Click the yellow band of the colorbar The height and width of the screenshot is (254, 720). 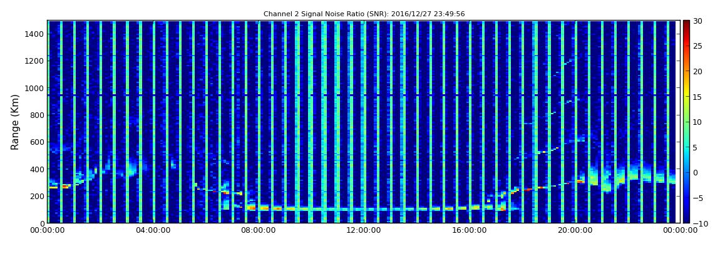686,92
